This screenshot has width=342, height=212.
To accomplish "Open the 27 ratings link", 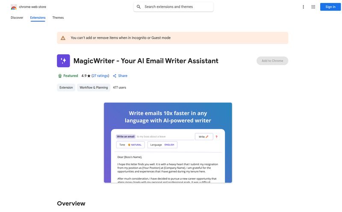I will (x=100, y=76).
